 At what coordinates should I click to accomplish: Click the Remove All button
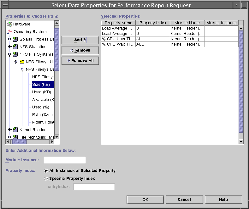pyautogui.click(x=80, y=61)
